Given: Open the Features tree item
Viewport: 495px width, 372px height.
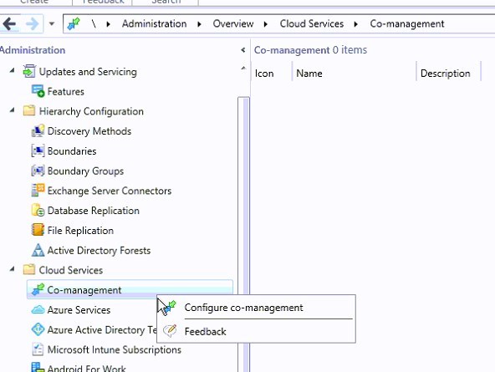Looking at the screenshot, I should tap(66, 91).
